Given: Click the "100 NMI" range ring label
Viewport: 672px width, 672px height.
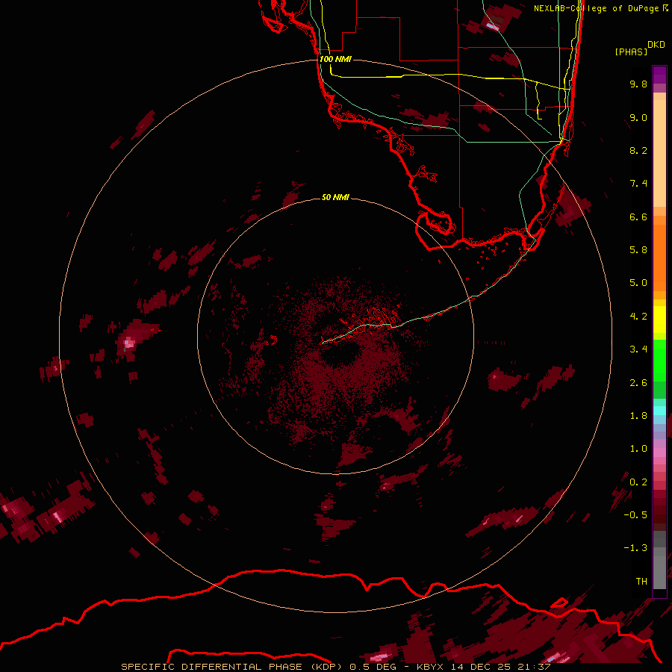Looking at the screenshot, I should [335, 59].
